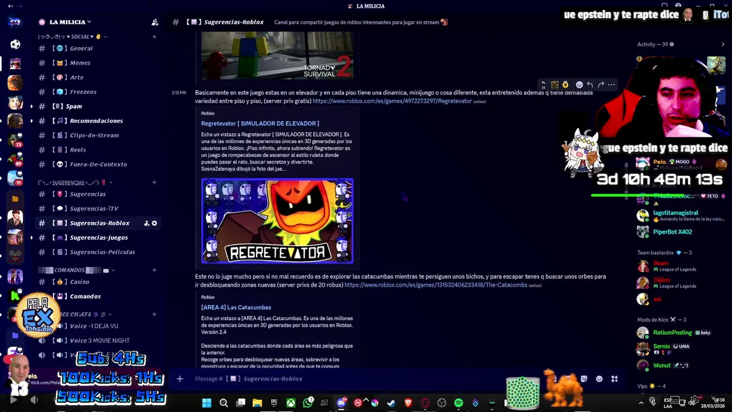This screenshot has width=732, height=412.
Task: Open member lagotitamagistral profile
Action: [x=681, y=216]
